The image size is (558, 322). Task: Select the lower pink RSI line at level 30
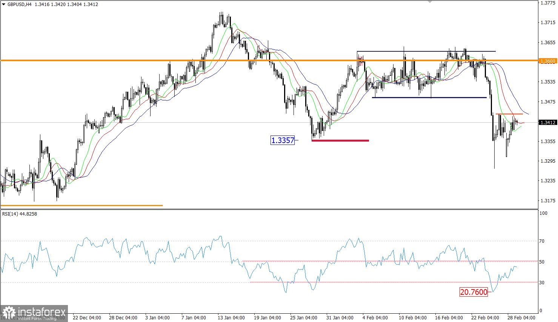click(x=394, y=282)
